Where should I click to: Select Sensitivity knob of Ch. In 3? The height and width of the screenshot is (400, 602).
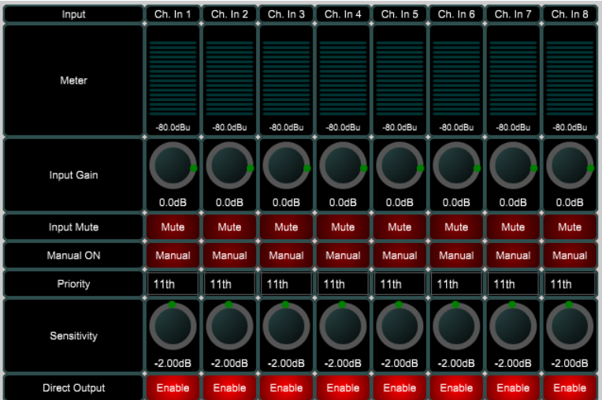tap(286, 326)
